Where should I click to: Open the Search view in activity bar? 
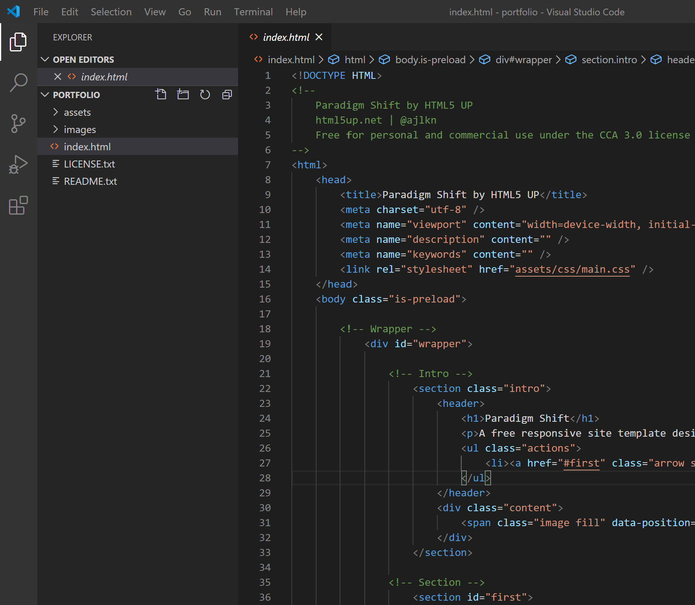click(18, 82)
